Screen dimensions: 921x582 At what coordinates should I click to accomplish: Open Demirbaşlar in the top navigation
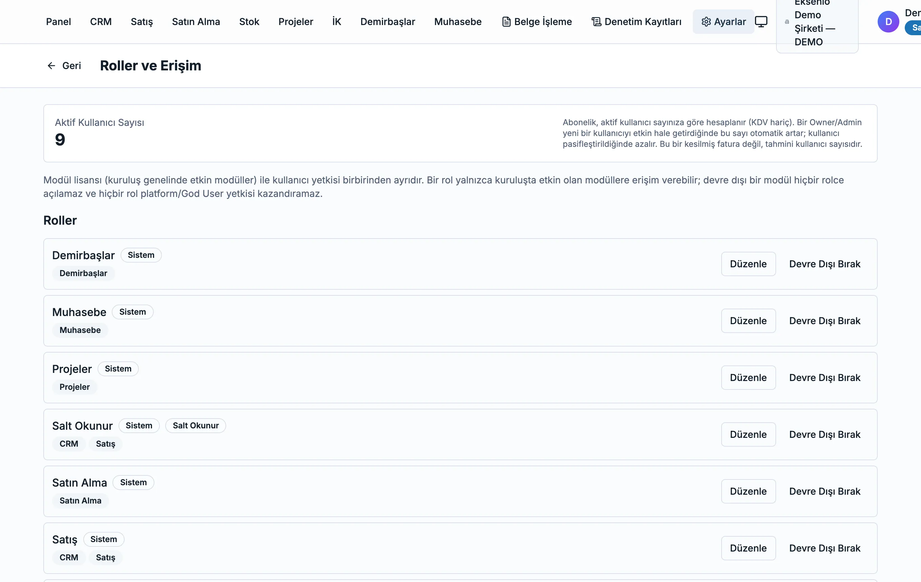(388, 22)
